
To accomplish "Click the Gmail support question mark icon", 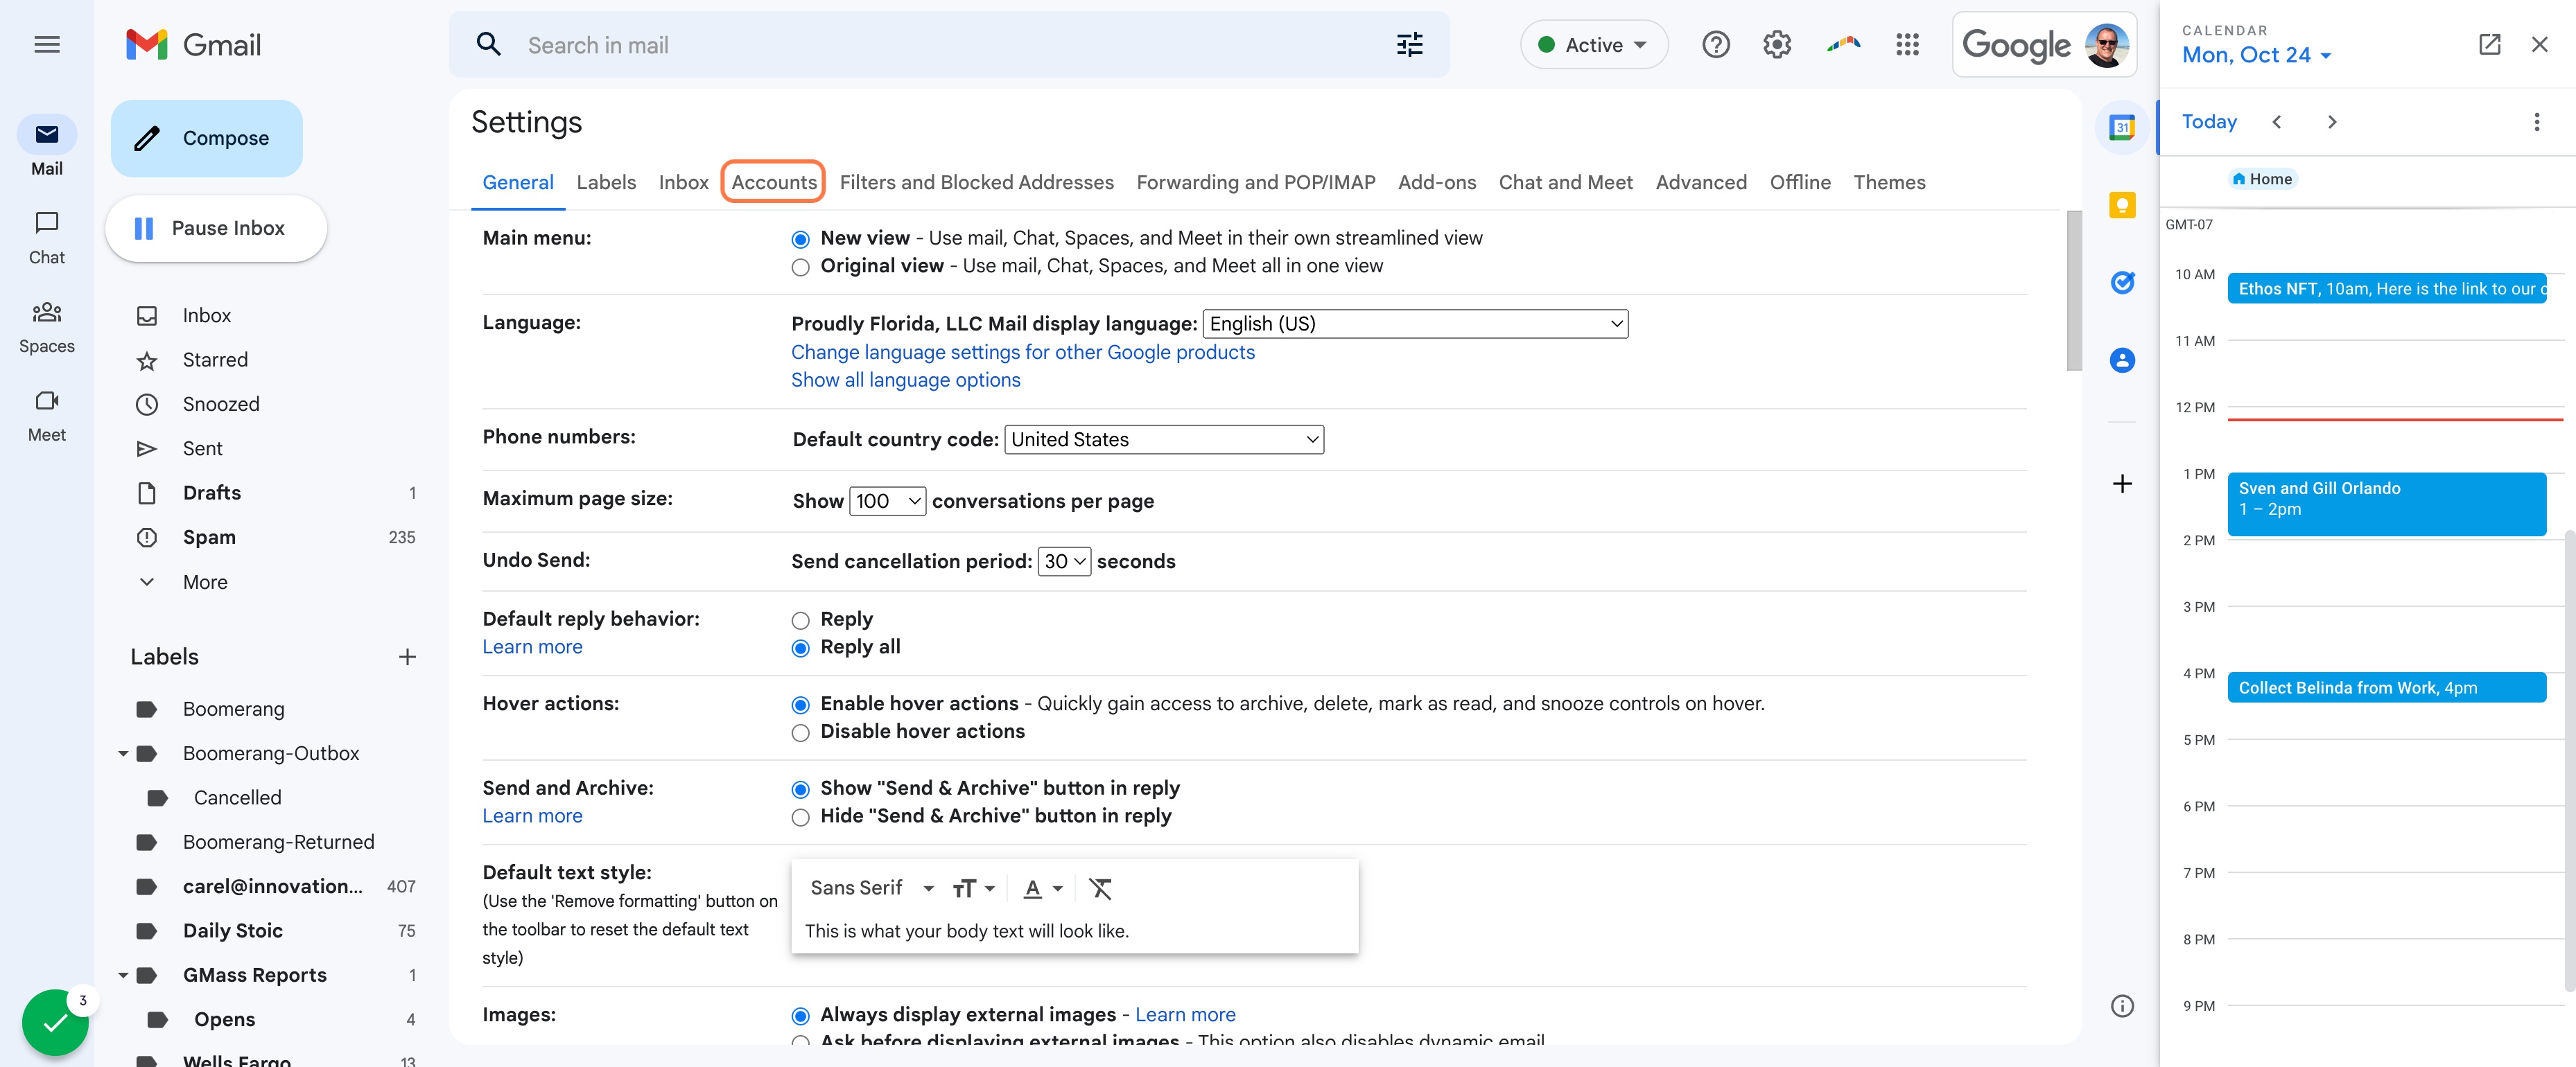I will coord(1716,45).
